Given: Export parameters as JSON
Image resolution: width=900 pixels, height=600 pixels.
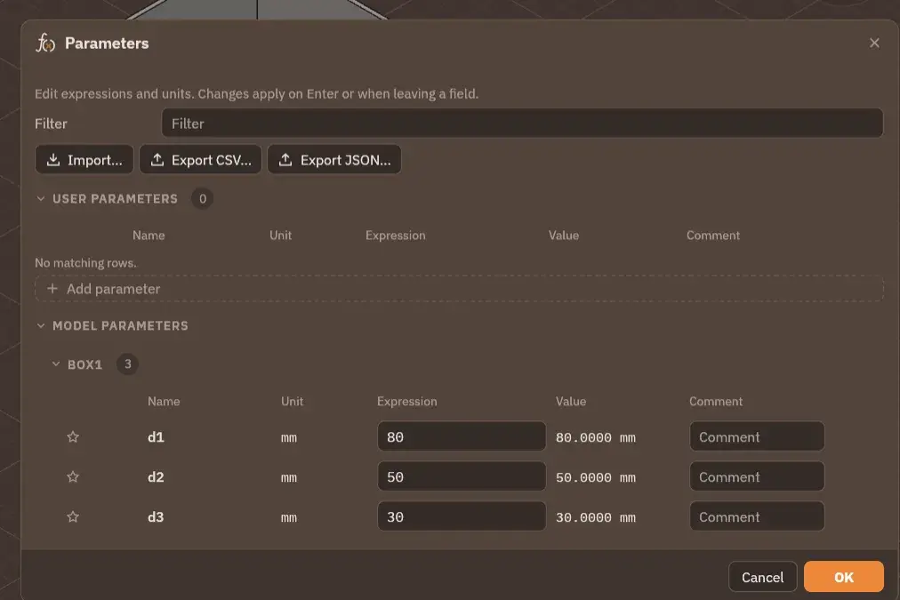Looking at the screenshot, I should pos(334,159).
